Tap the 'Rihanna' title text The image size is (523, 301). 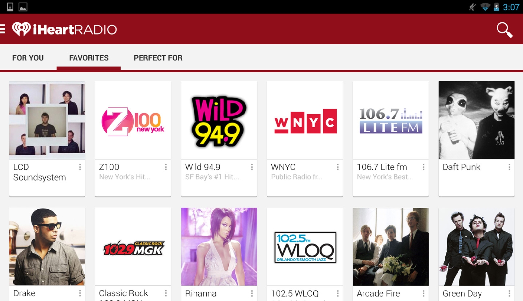tap(201, 293)
